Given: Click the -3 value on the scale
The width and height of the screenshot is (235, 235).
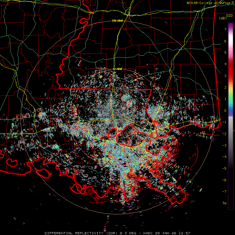Looking at the screenshot, I should [x=224, y=145].
